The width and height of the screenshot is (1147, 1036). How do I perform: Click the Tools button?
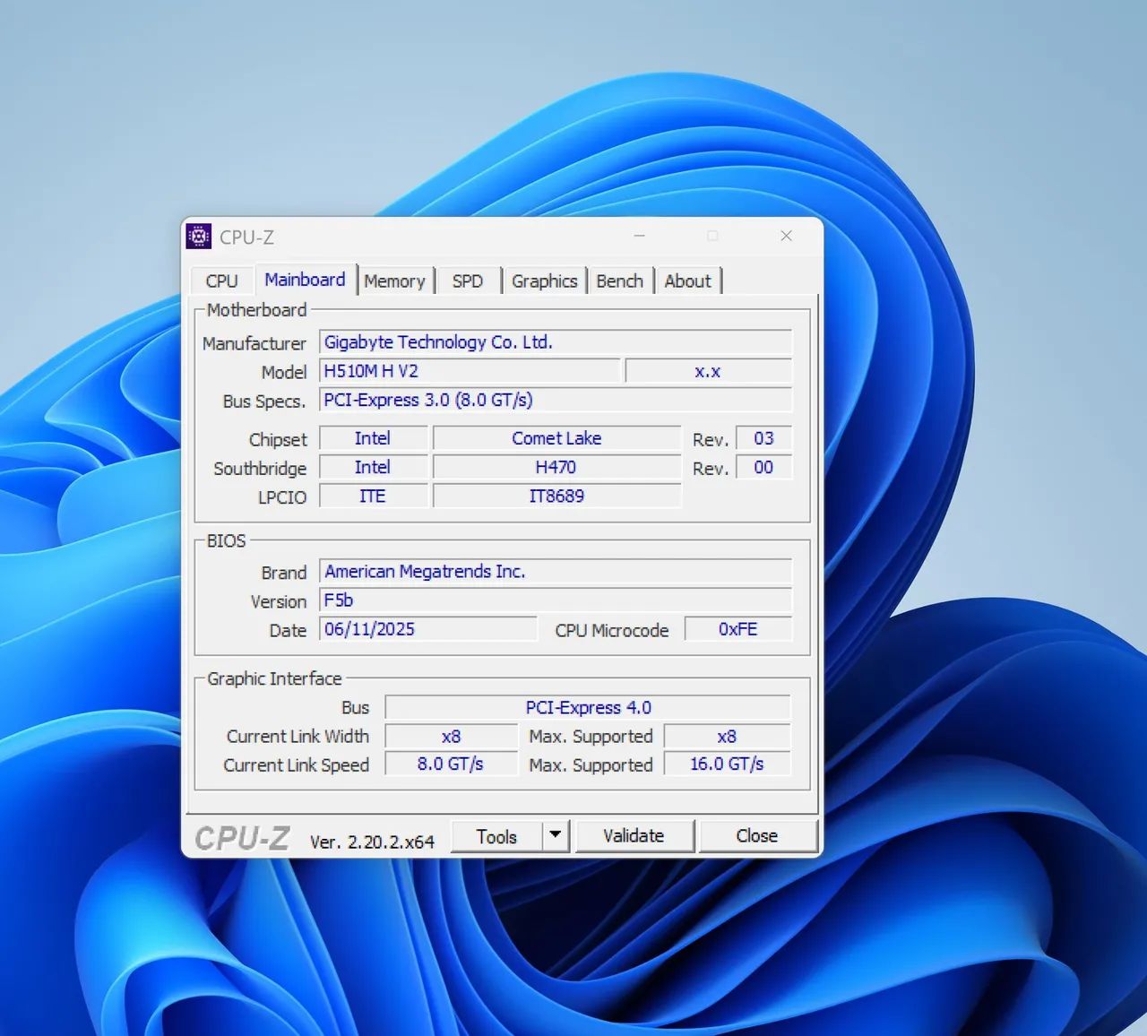(x=496, y=836)
